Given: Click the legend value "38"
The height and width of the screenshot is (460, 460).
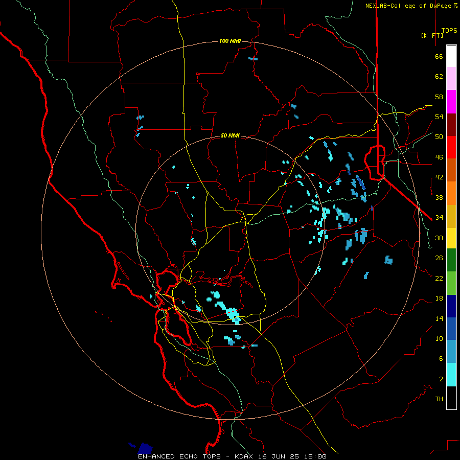Looking at the screenshot, I should (439, 197).
